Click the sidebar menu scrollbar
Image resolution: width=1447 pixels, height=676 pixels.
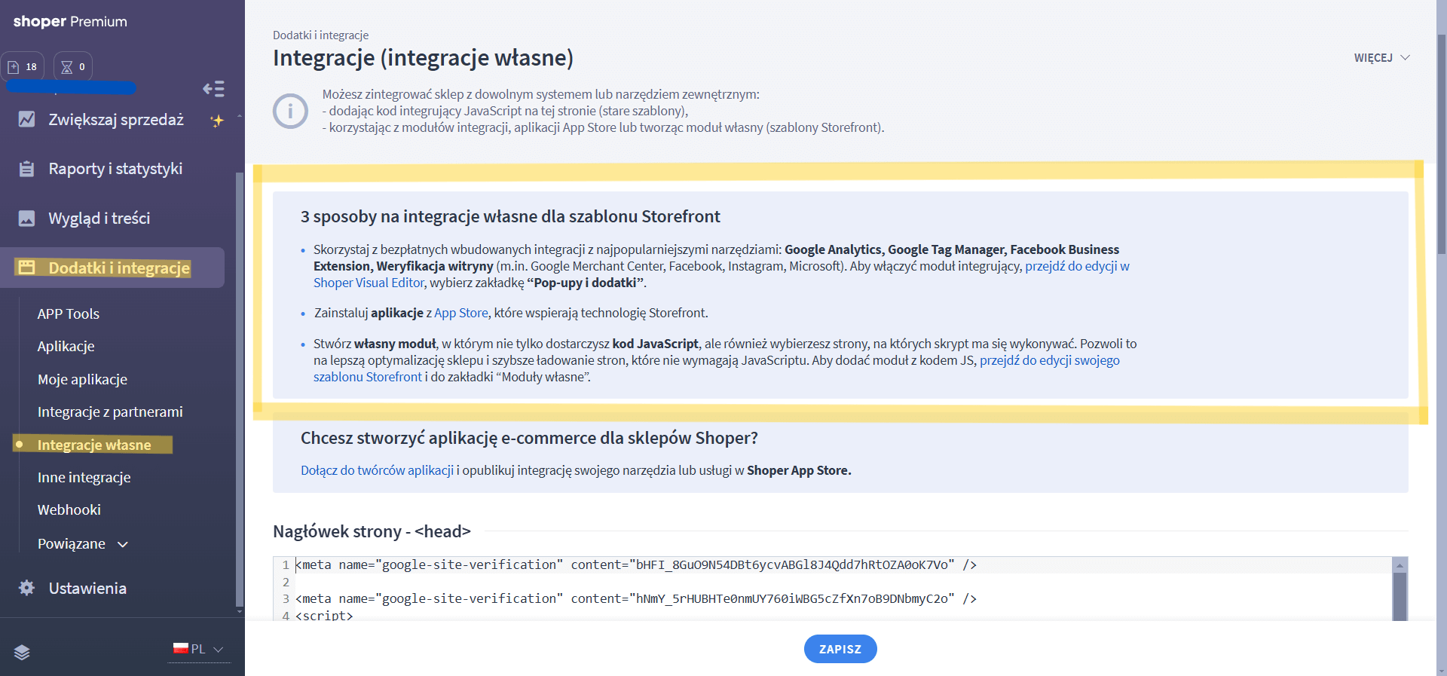click(240, 389)
